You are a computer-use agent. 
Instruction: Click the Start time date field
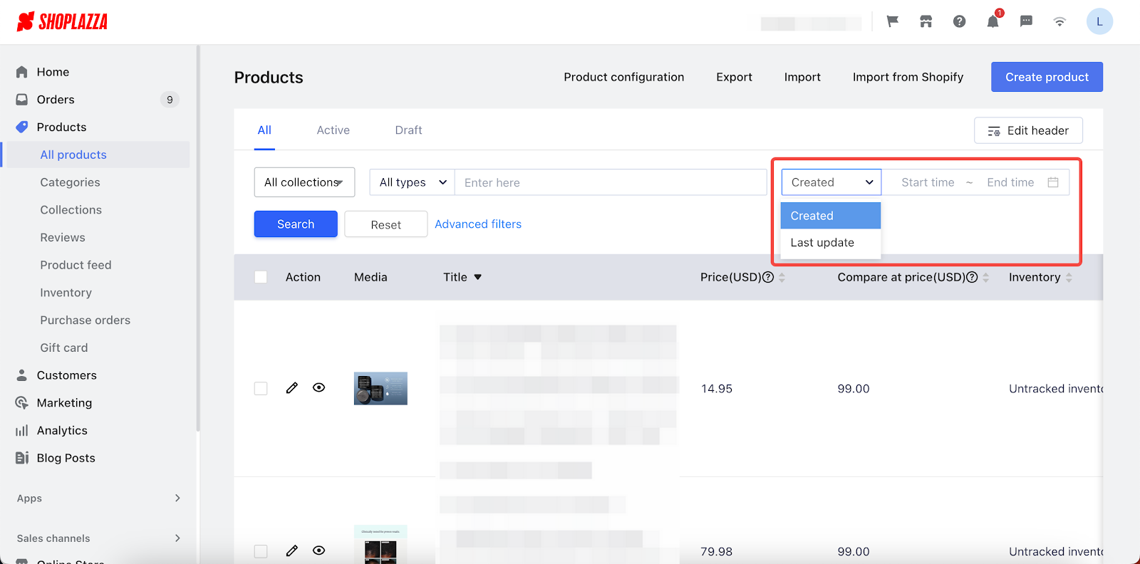[928, 182]
